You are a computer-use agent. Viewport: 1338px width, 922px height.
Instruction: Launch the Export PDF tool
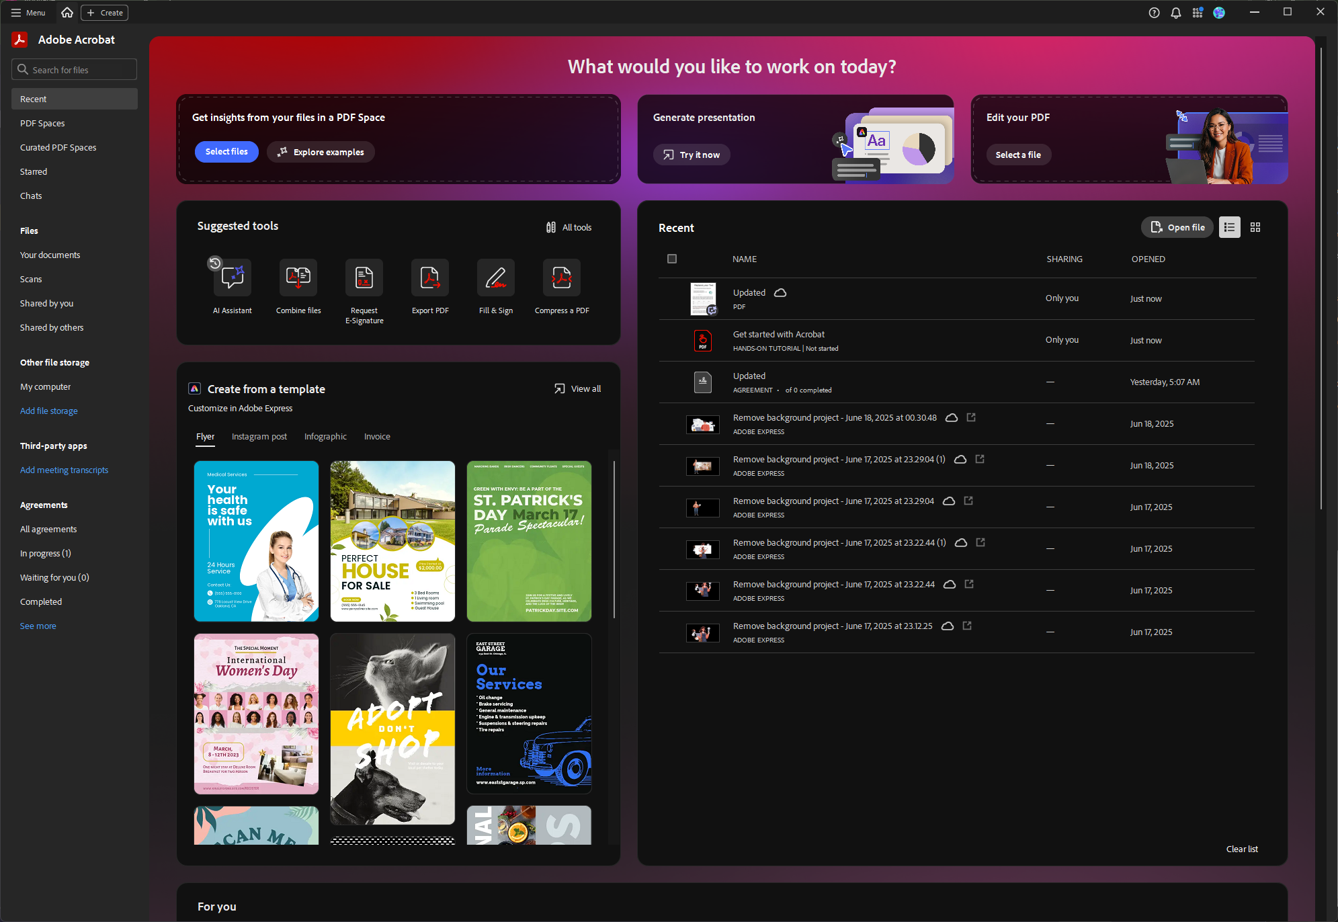tap(430, 278)
